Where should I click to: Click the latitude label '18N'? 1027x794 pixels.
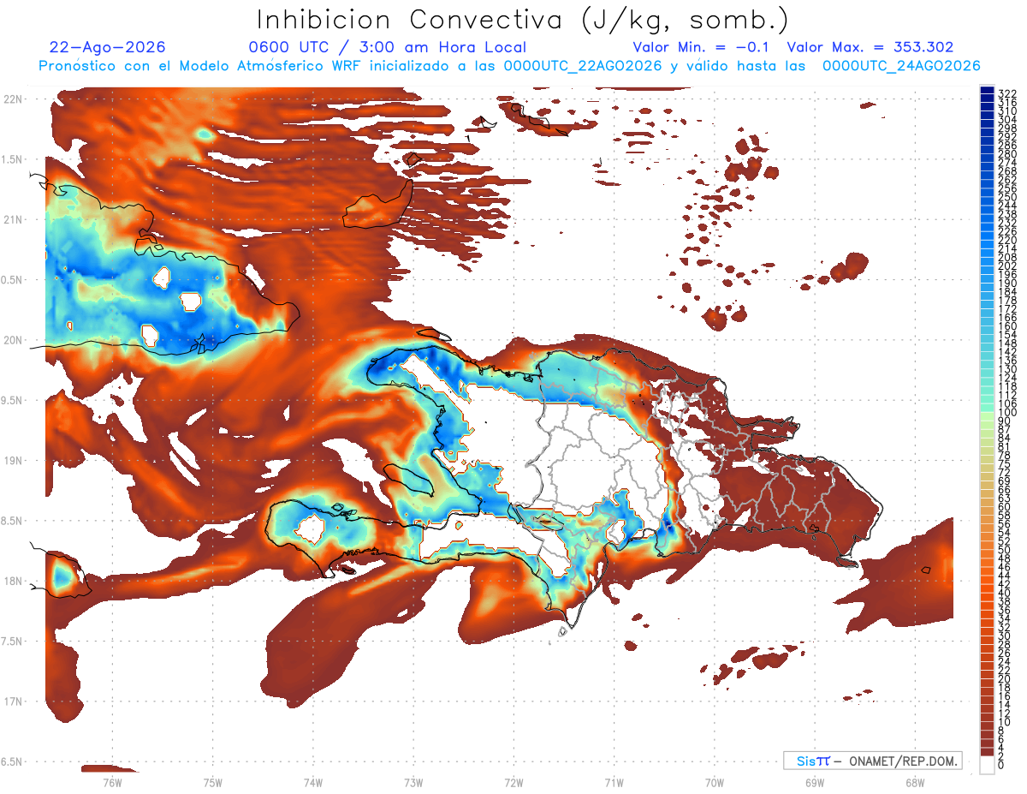pos(13,581)
